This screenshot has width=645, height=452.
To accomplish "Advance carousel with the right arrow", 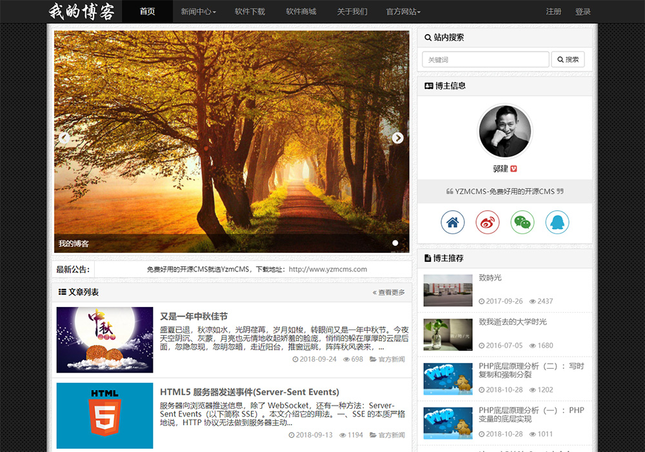I will (398, 137).
